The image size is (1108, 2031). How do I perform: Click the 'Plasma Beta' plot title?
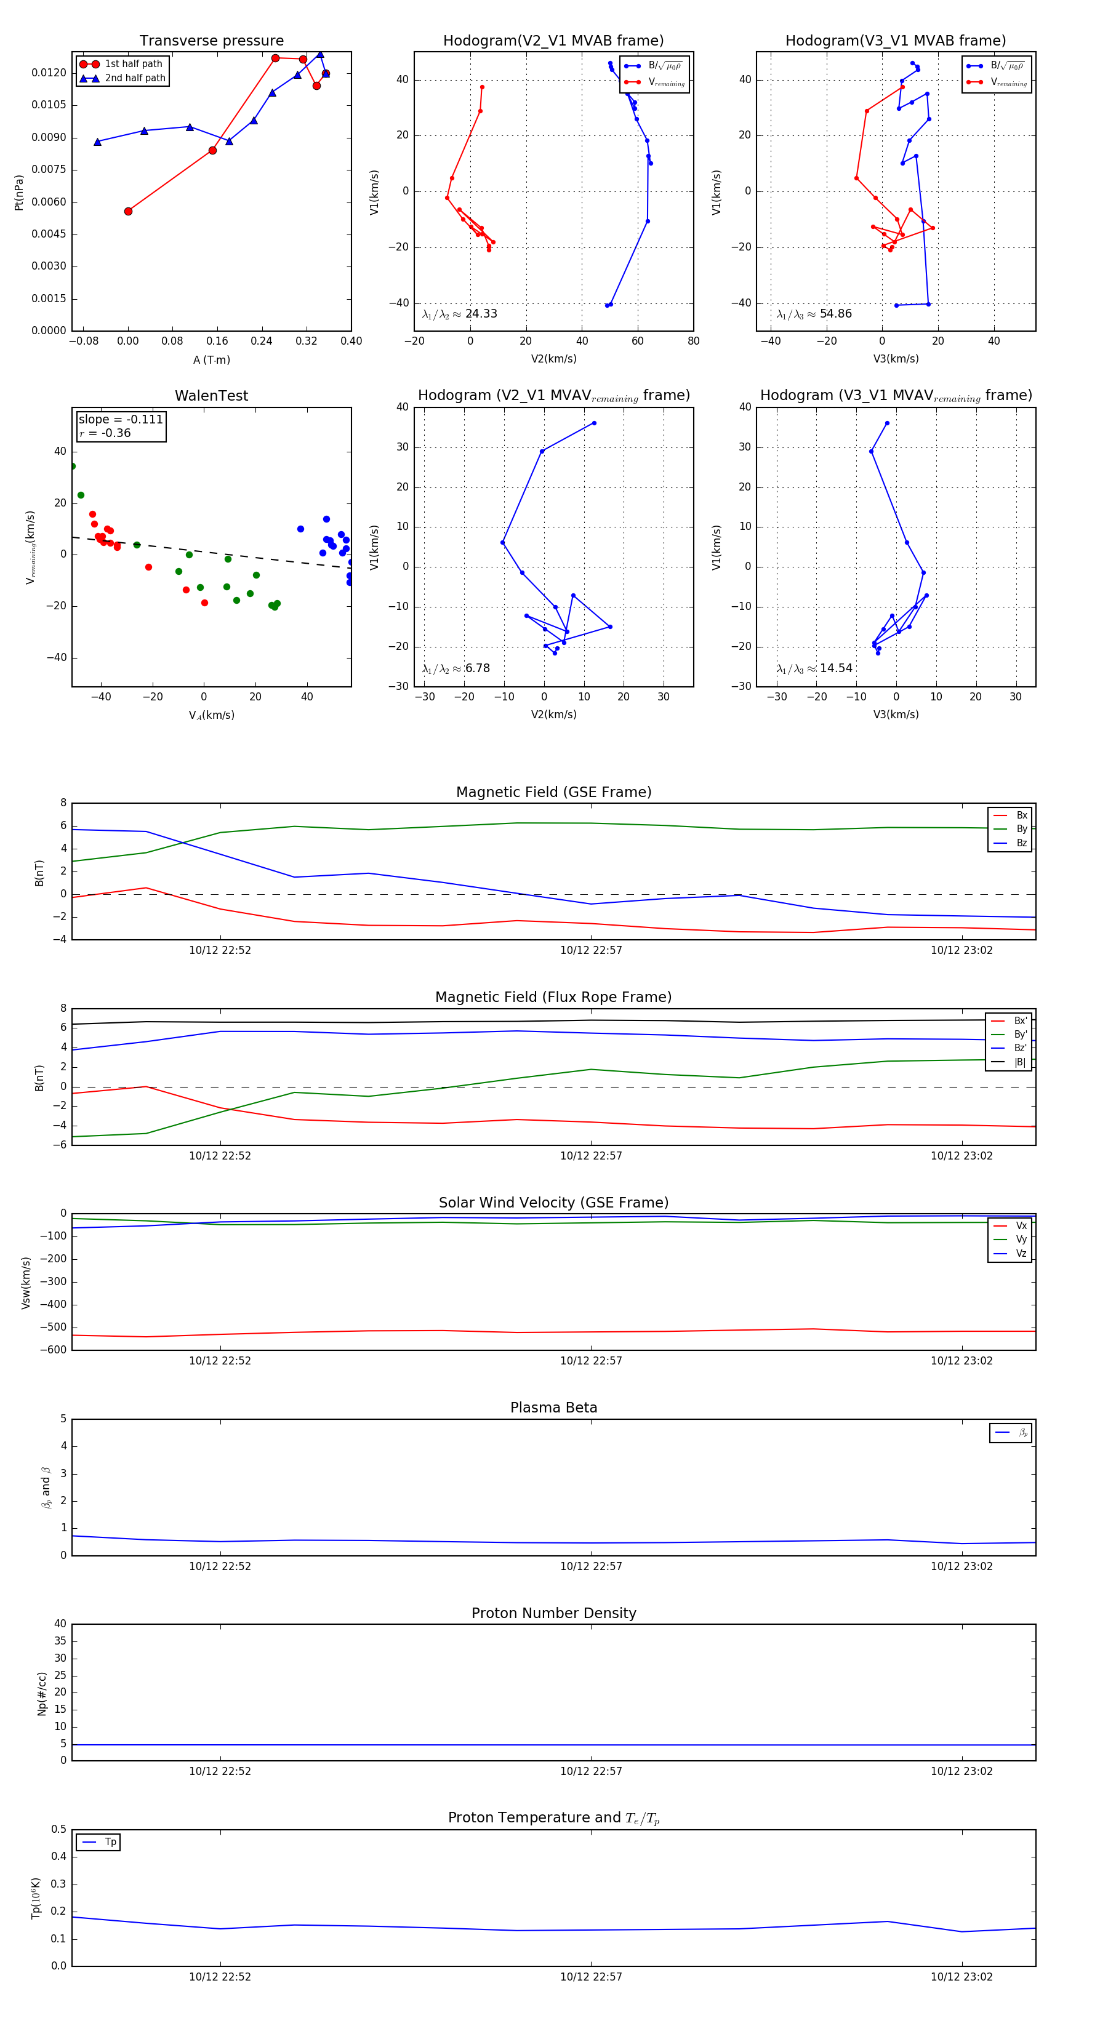point(553,1408)
